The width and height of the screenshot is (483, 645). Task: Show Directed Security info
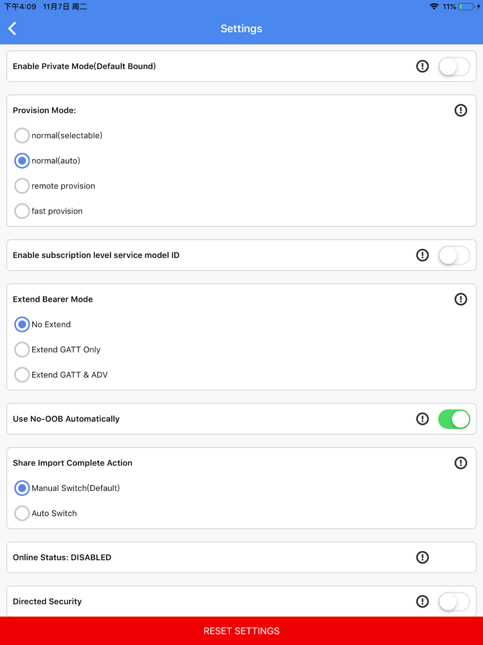pyautogui.click(x=422, y=601)
